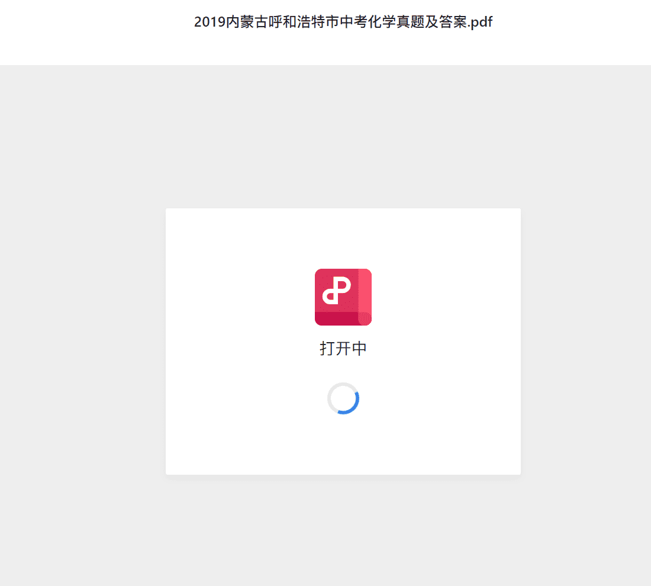Click the '2019' at the start of the title
This screenshot has height=586, width=651.
[x=210, y=22]
